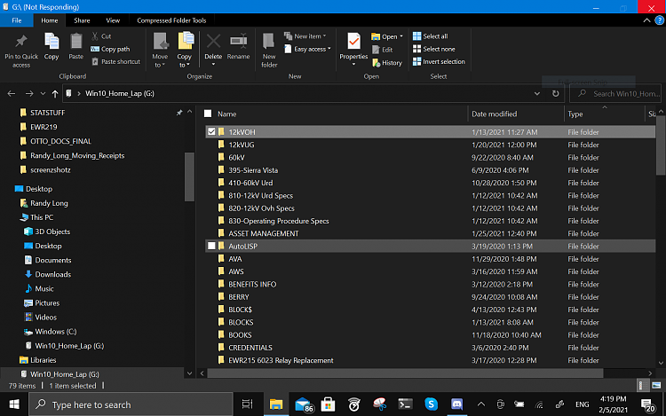Click Invert selection
This screenshot has width=666, height=416.
click(439, 62)
